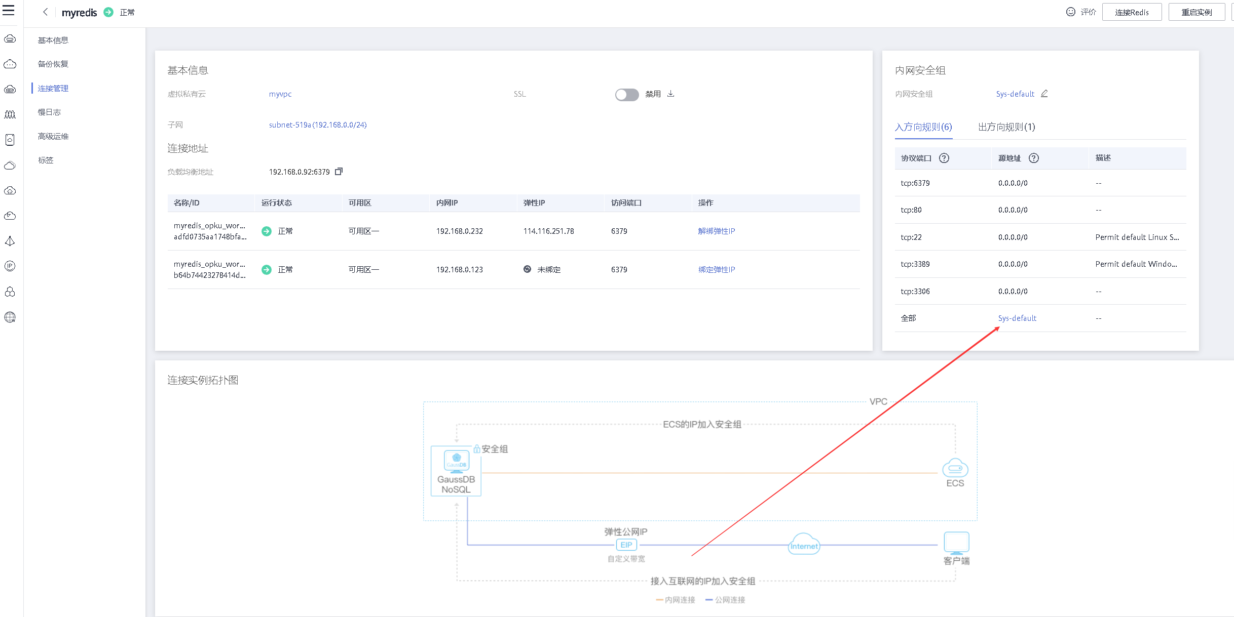Open help tooltip for source address column
1234x617 pixels.
pyautogui.click(x=1033, y=158)
